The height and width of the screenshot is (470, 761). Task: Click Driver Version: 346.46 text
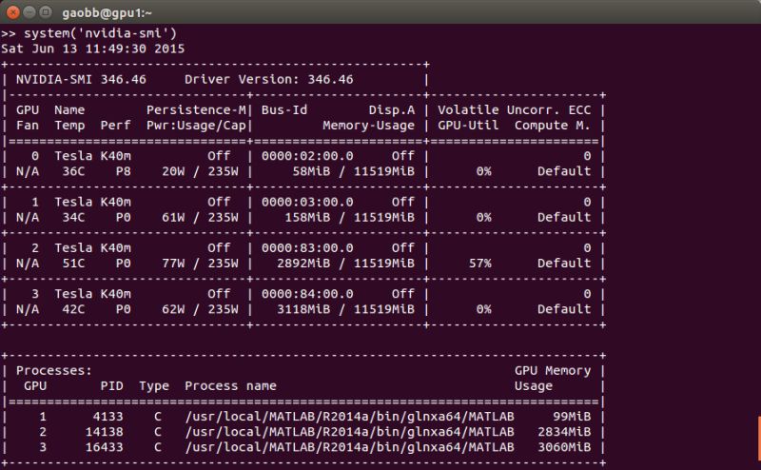pyautogui.click(x=269, y=79)
